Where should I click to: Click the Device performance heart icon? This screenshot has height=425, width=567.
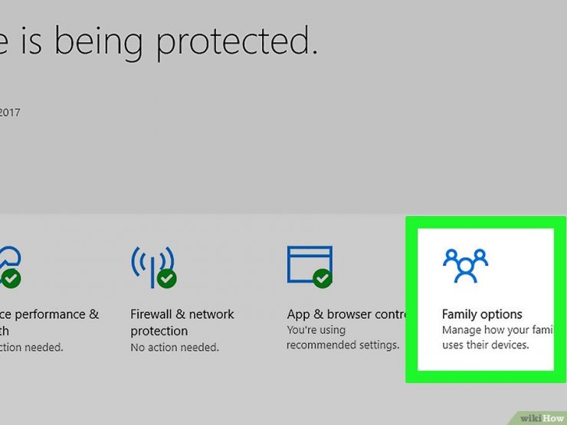pos(10,266)
